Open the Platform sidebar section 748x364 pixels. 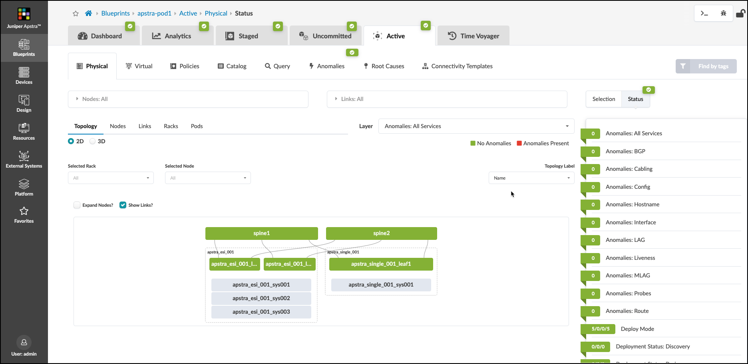[x=24, y=188]
